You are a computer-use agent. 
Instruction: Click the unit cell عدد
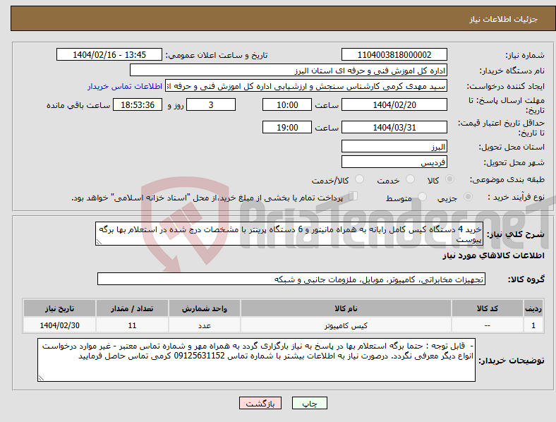tap(205, 325)
